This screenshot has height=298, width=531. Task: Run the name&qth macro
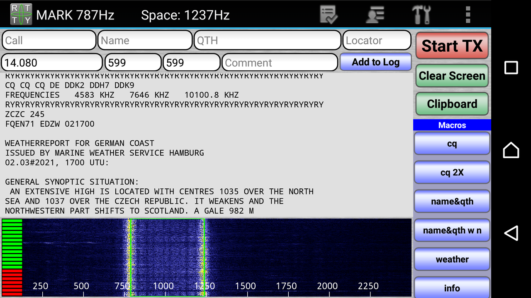click(x=452, y=202)
